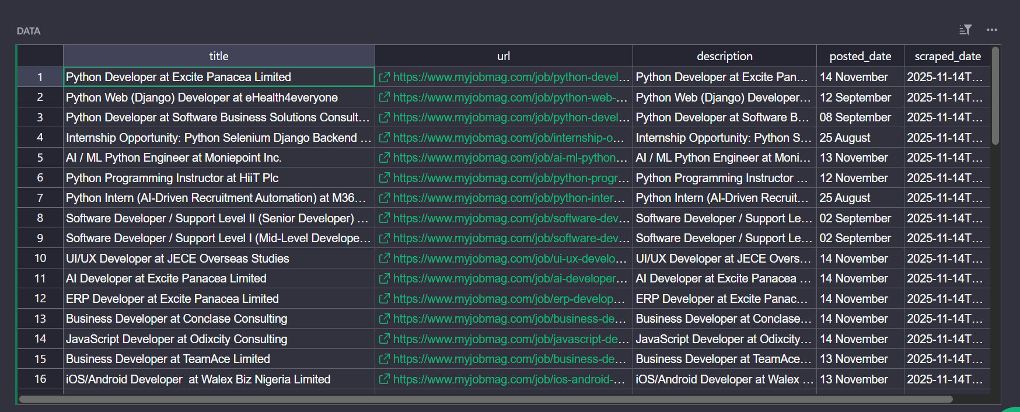Select cell 'Python Developer at Excite Panacea Limited' title
1020x412 pixels.
(219, 77)
